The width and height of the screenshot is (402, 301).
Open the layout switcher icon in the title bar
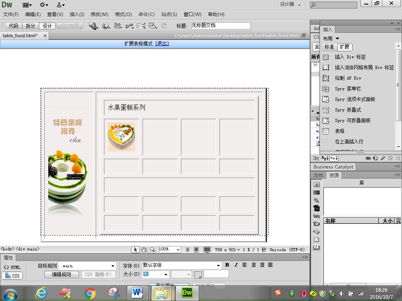[x=27, y=5]
